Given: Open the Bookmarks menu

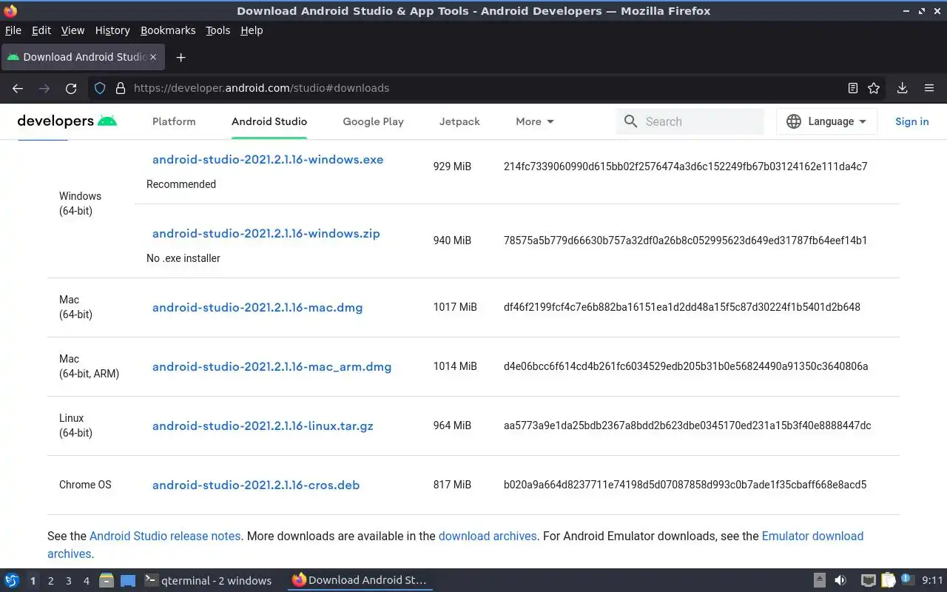Looking at the screenshot, I should click(x=168, y=30).
